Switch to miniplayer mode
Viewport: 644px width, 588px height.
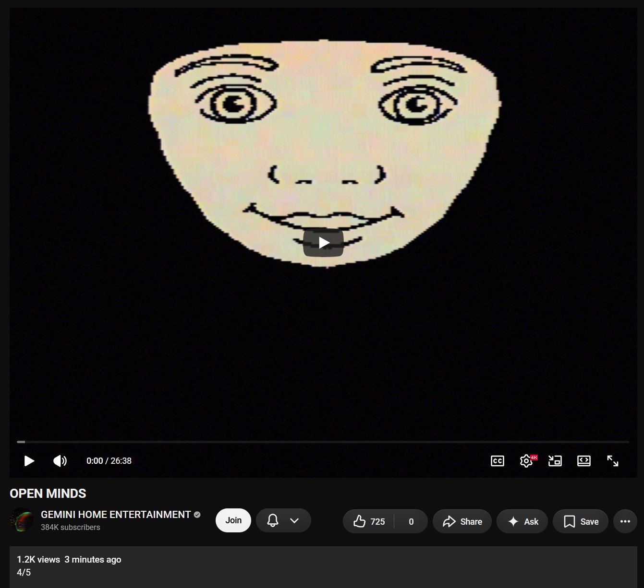tap(555, 461)
